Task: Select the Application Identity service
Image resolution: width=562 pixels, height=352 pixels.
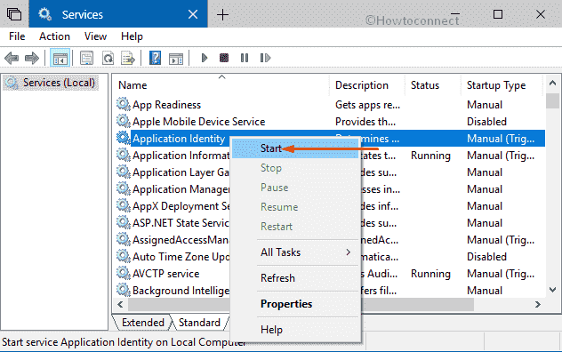Action: click(x=179, y=139)
